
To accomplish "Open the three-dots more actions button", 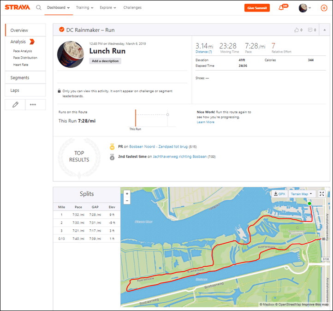I will tap(33, 105).
